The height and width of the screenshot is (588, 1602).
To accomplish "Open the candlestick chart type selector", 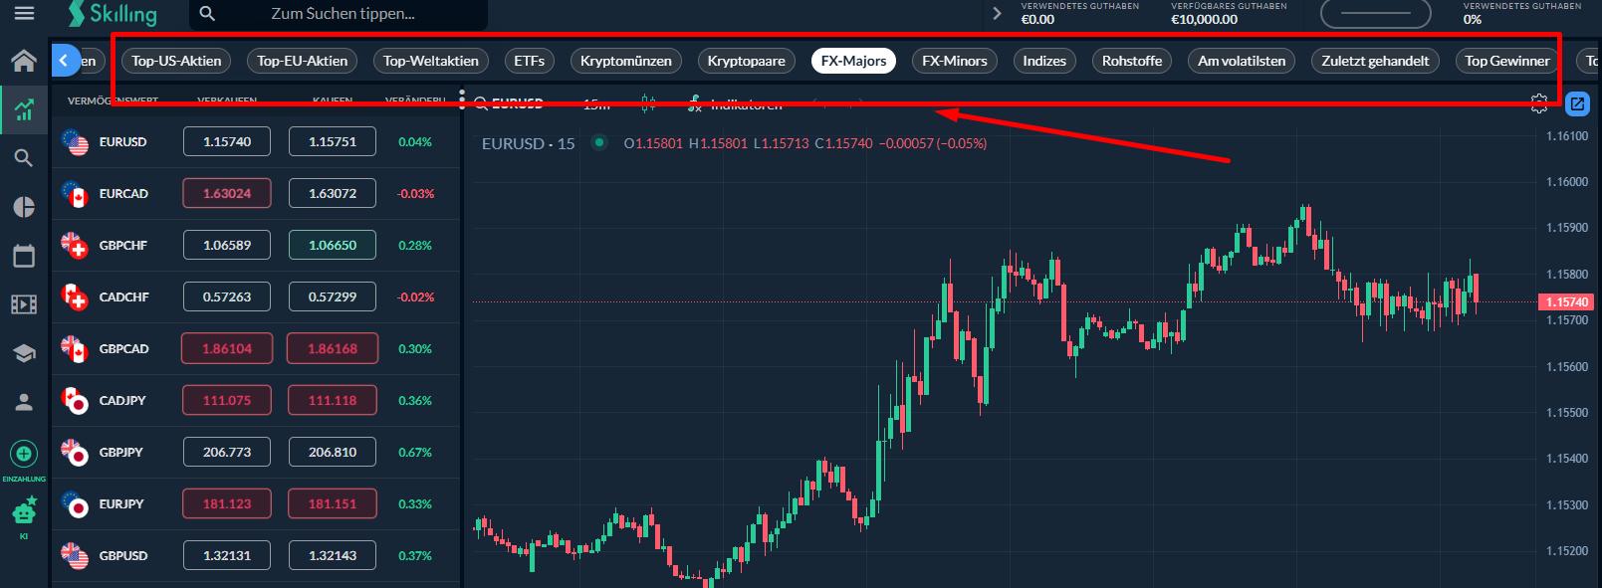I will coord(648,103).
